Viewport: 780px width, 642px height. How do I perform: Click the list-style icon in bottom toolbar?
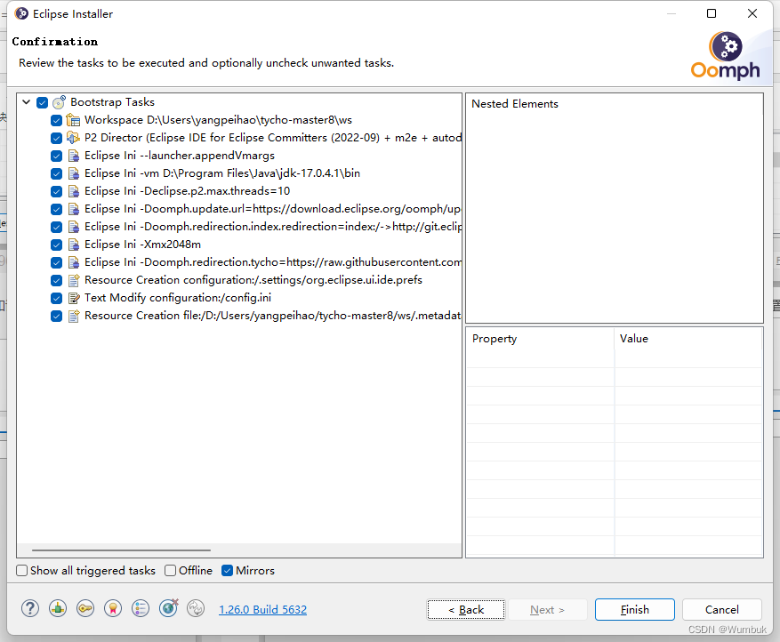click(x=141, y=608)
